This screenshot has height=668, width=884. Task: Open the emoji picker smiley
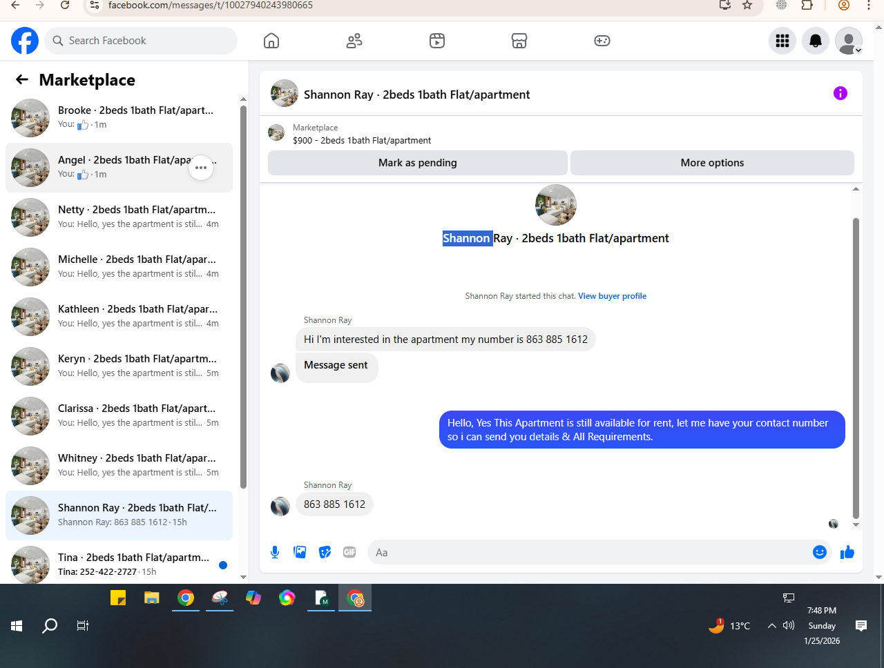[x=820, y=552]
